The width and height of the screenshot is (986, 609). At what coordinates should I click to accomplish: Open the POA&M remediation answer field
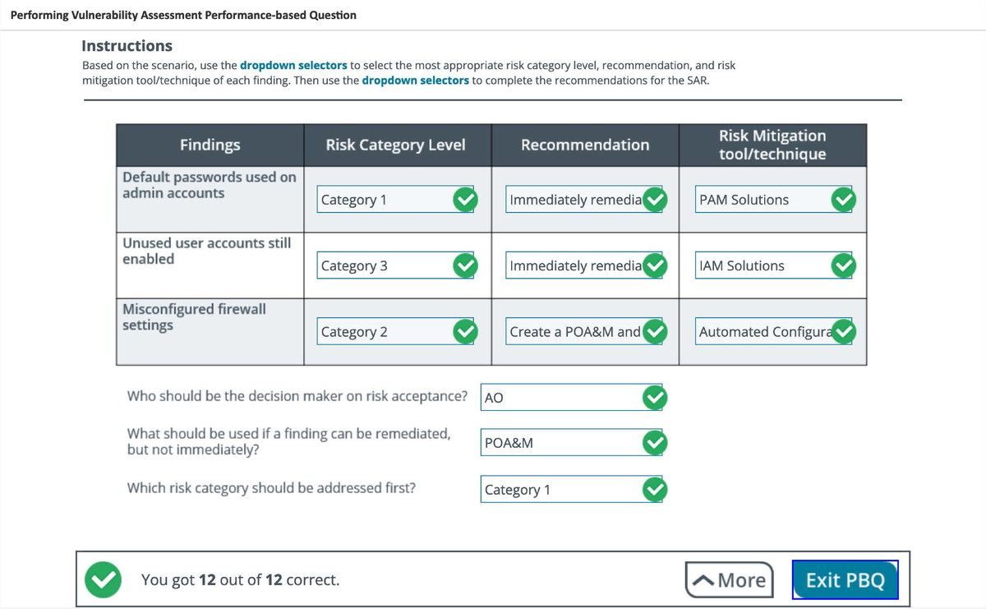point(567,442)
